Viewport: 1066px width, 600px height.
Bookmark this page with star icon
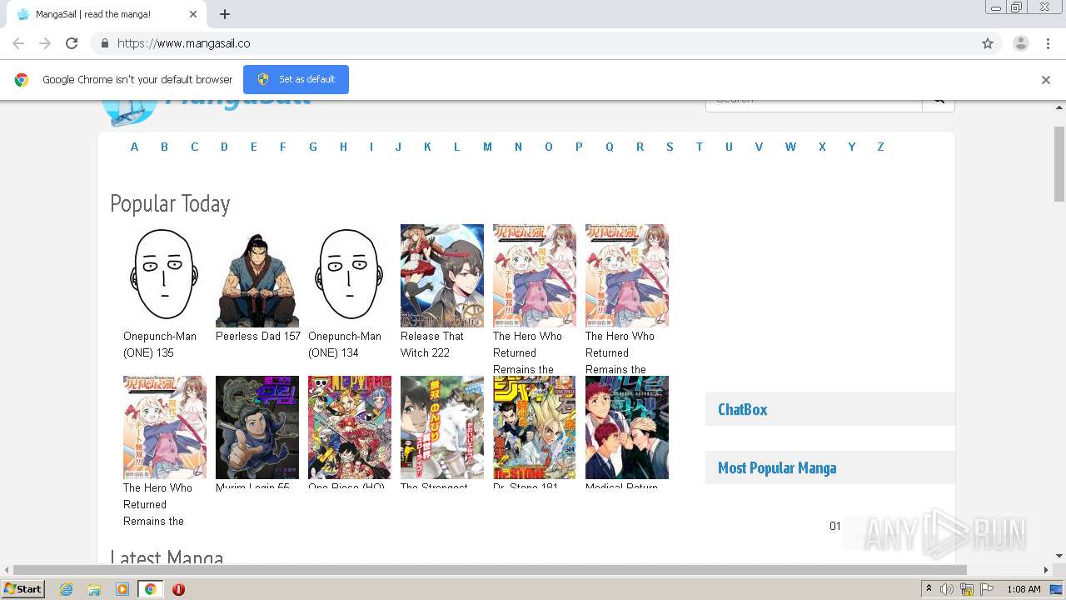click(x=988, y=43)
